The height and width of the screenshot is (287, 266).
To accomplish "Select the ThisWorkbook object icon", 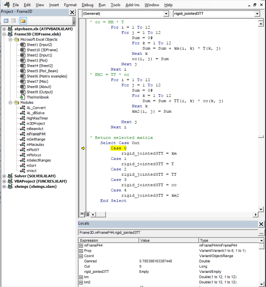I will tap(22, 97).
